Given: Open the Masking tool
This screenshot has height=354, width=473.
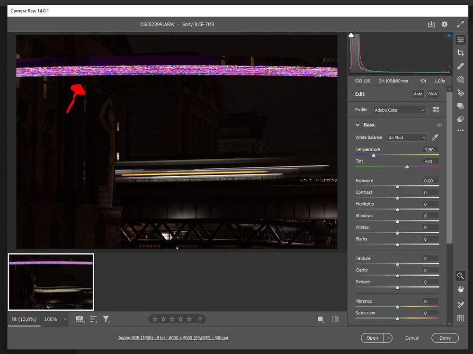Looking at the screenshot, I should (460, 80).
